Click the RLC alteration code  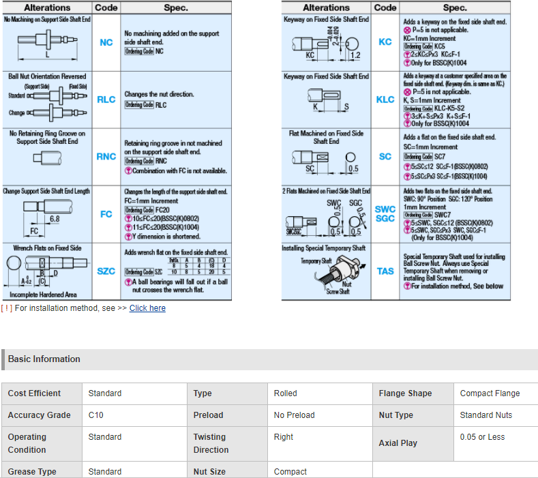[x=106, y=100]
